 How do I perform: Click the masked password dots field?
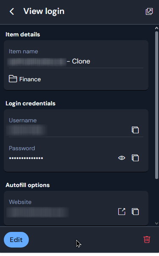[26, 158]
